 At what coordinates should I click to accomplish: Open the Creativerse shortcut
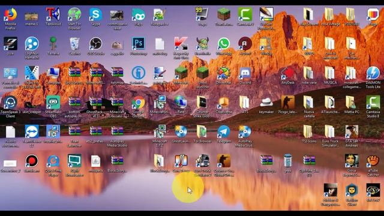224,103
